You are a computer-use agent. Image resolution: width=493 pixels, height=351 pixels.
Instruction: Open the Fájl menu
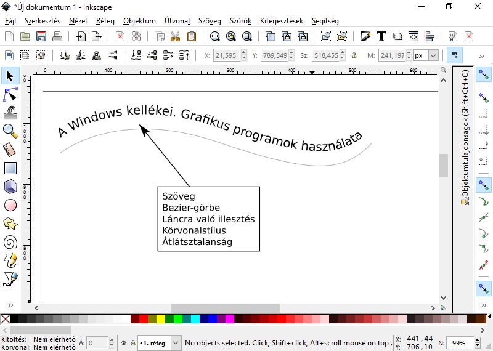(x=10, y=21)
